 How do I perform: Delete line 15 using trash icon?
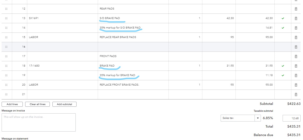(296, 37)
